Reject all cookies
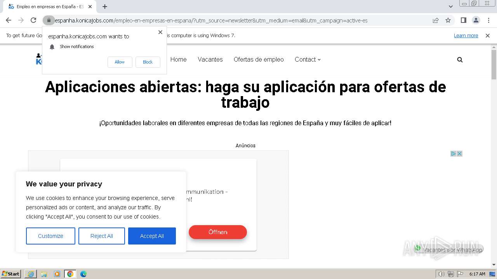 point(102,236)
